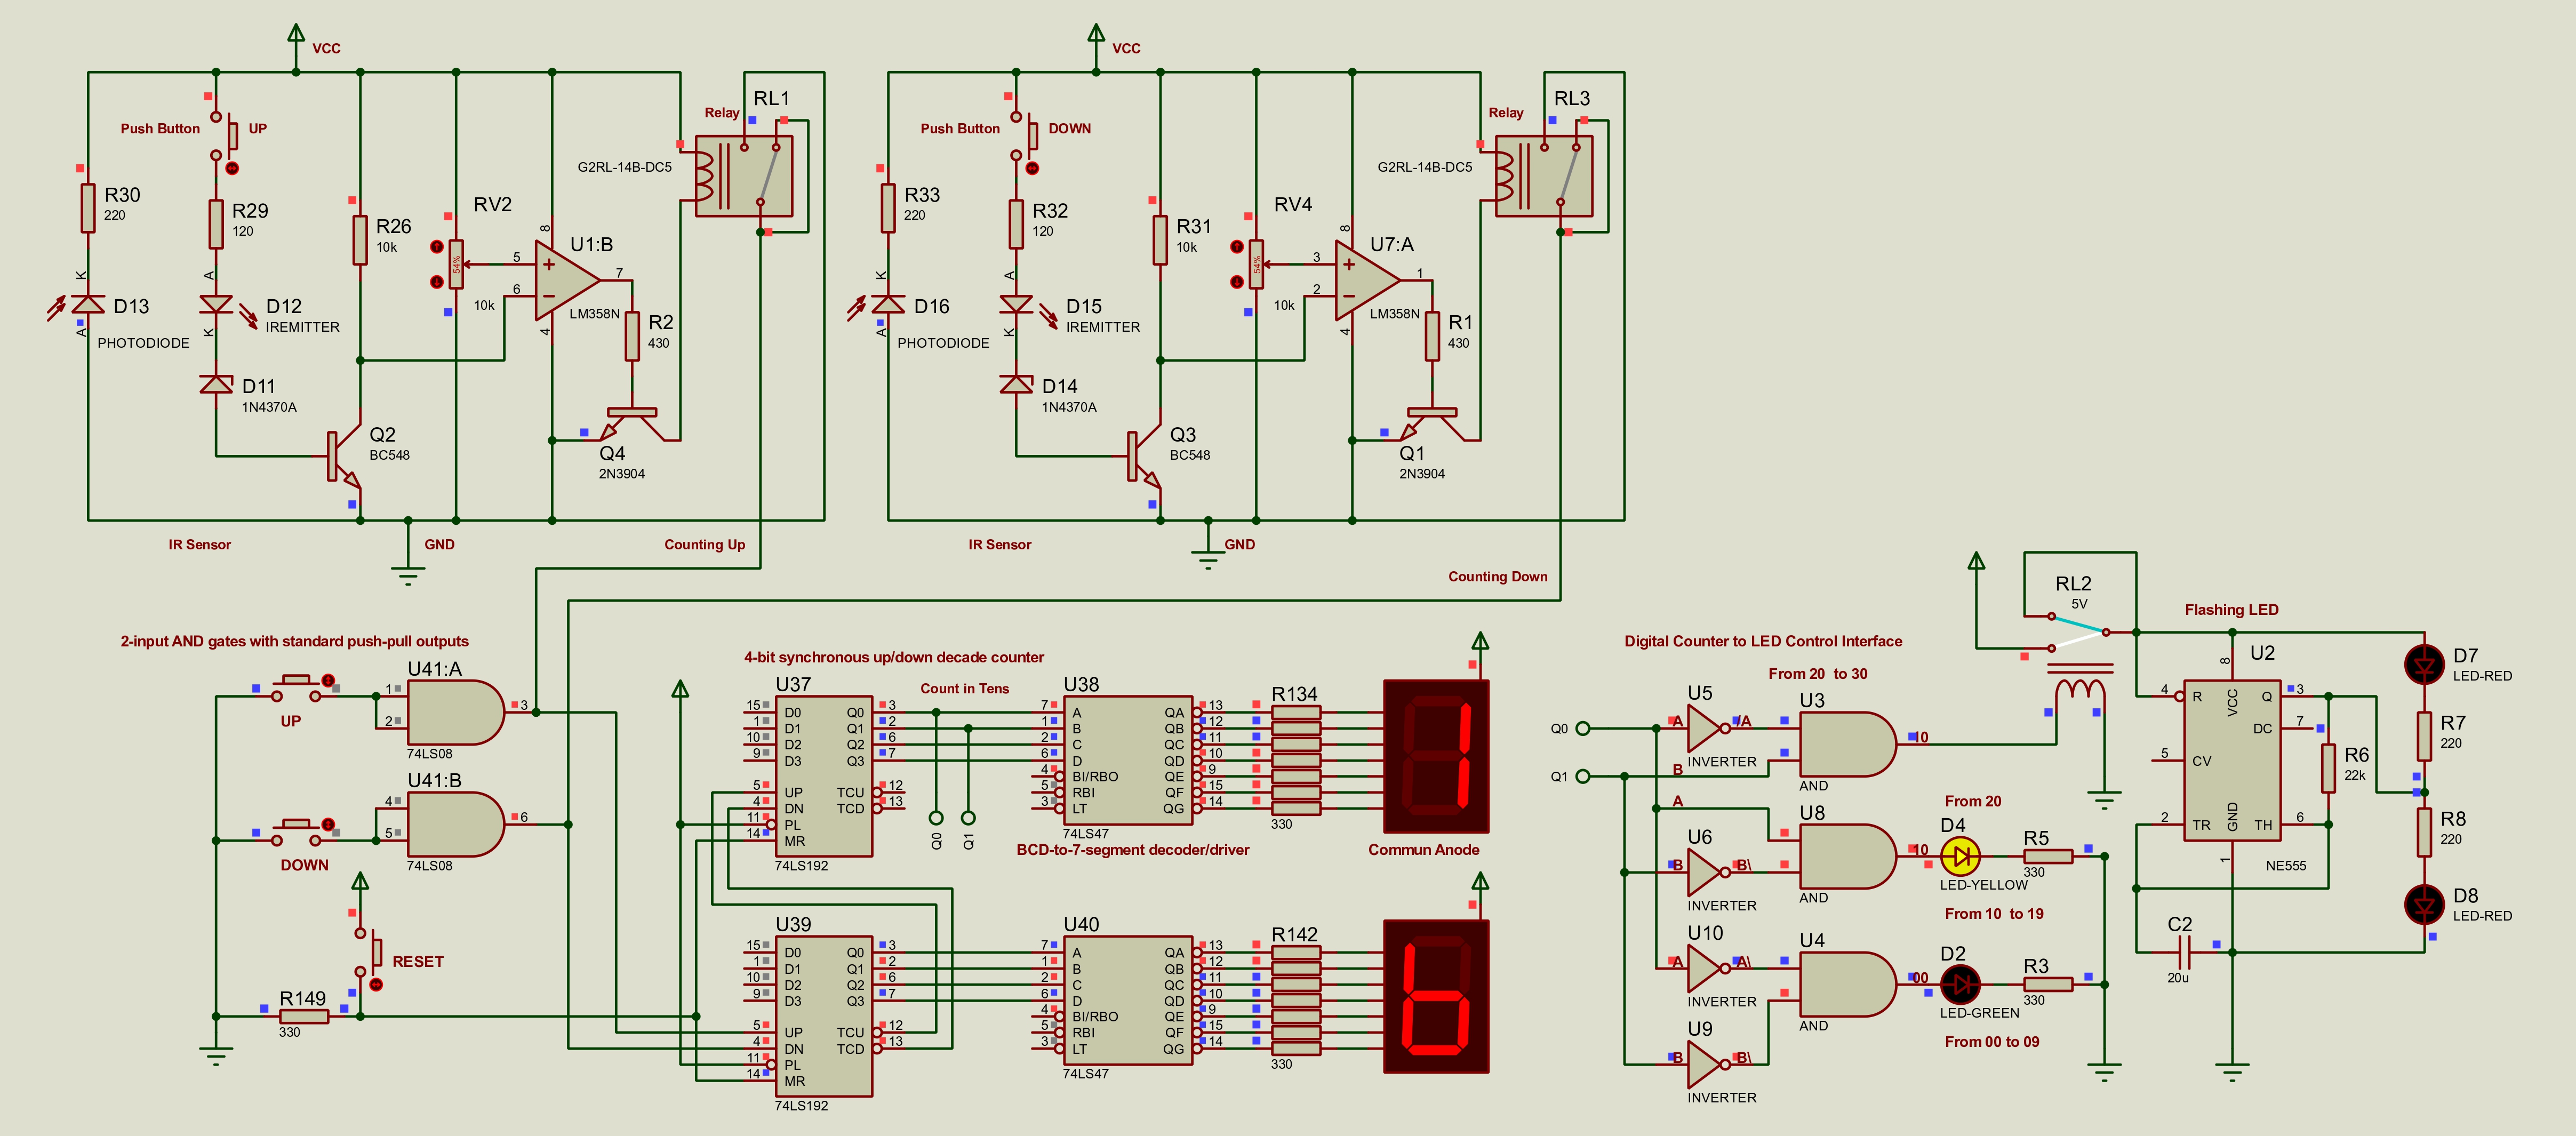Select the RL1 relay symbol

[x=744, y=176]
